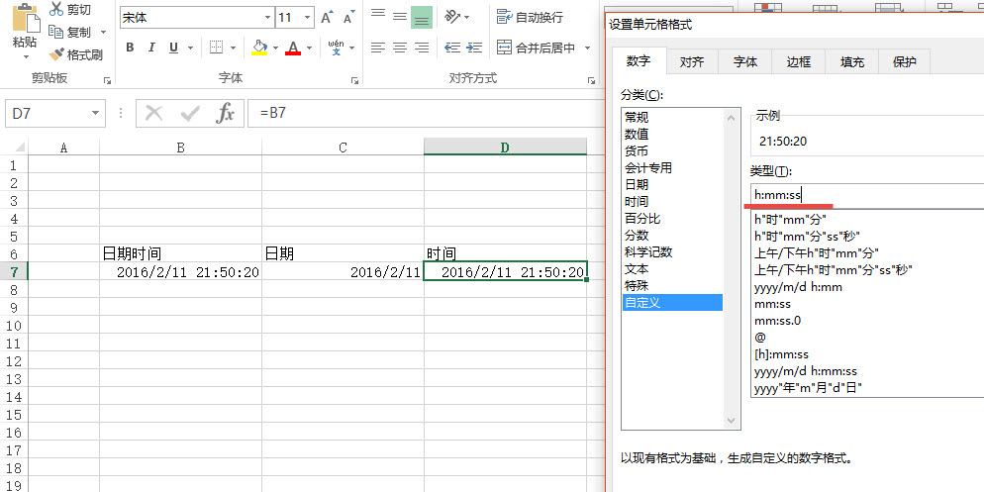Image resolution: width=984 pixels, height=492 pixels.
Task: Click the Copy (复制) icon
Action: tap(56, 32)
